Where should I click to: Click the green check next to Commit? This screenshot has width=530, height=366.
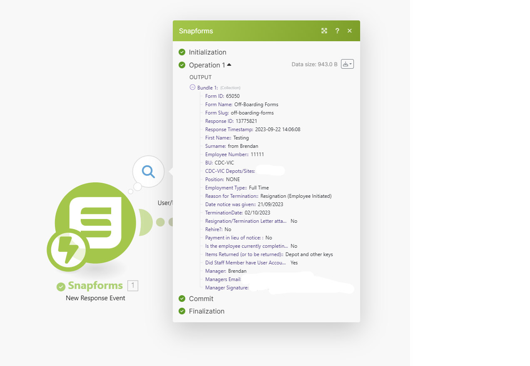(x=182, y=299)
